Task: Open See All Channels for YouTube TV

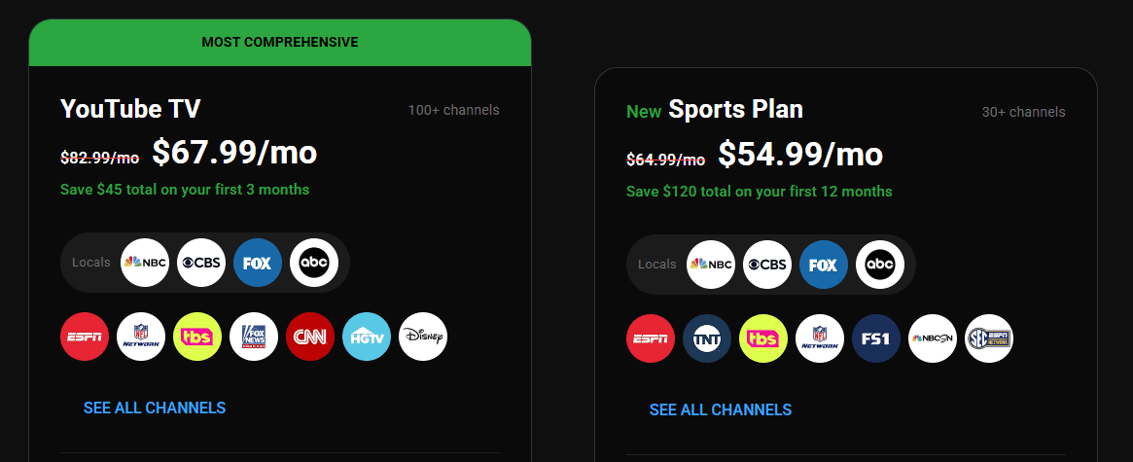Action: 155,408
